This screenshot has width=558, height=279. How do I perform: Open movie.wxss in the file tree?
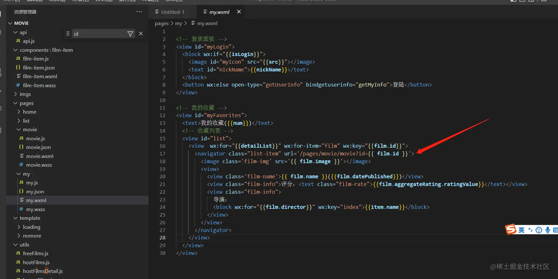tap(39, 165)
